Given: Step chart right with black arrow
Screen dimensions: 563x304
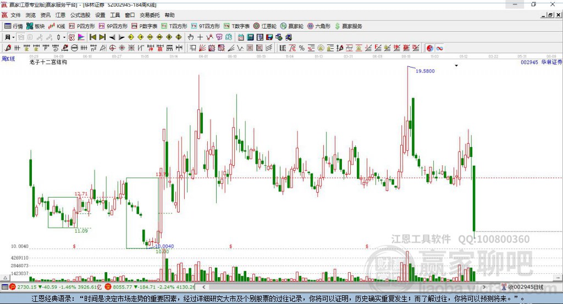Looking at the screenshot, I should [x=122, y=37].
